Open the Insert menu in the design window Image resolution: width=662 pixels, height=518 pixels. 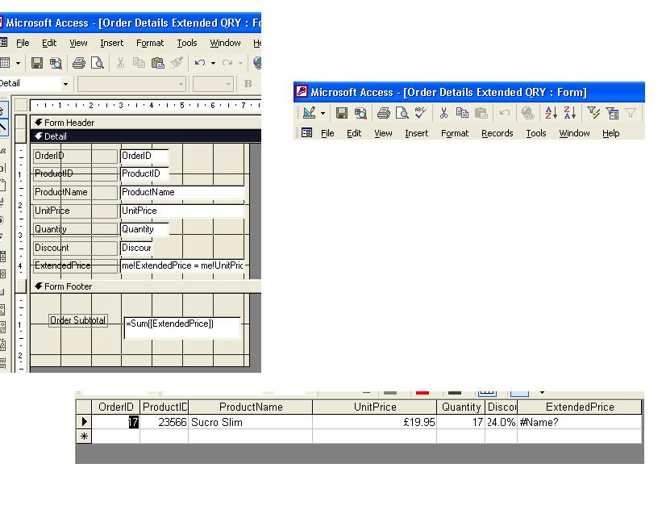click(x=112, y=43)
